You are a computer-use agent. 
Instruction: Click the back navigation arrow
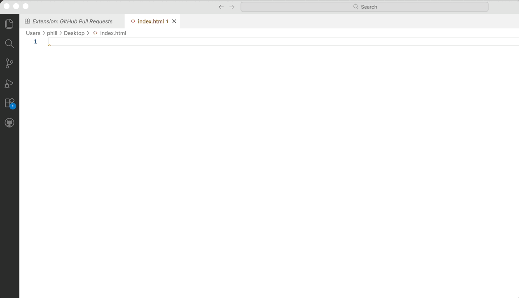coord(221,7)
